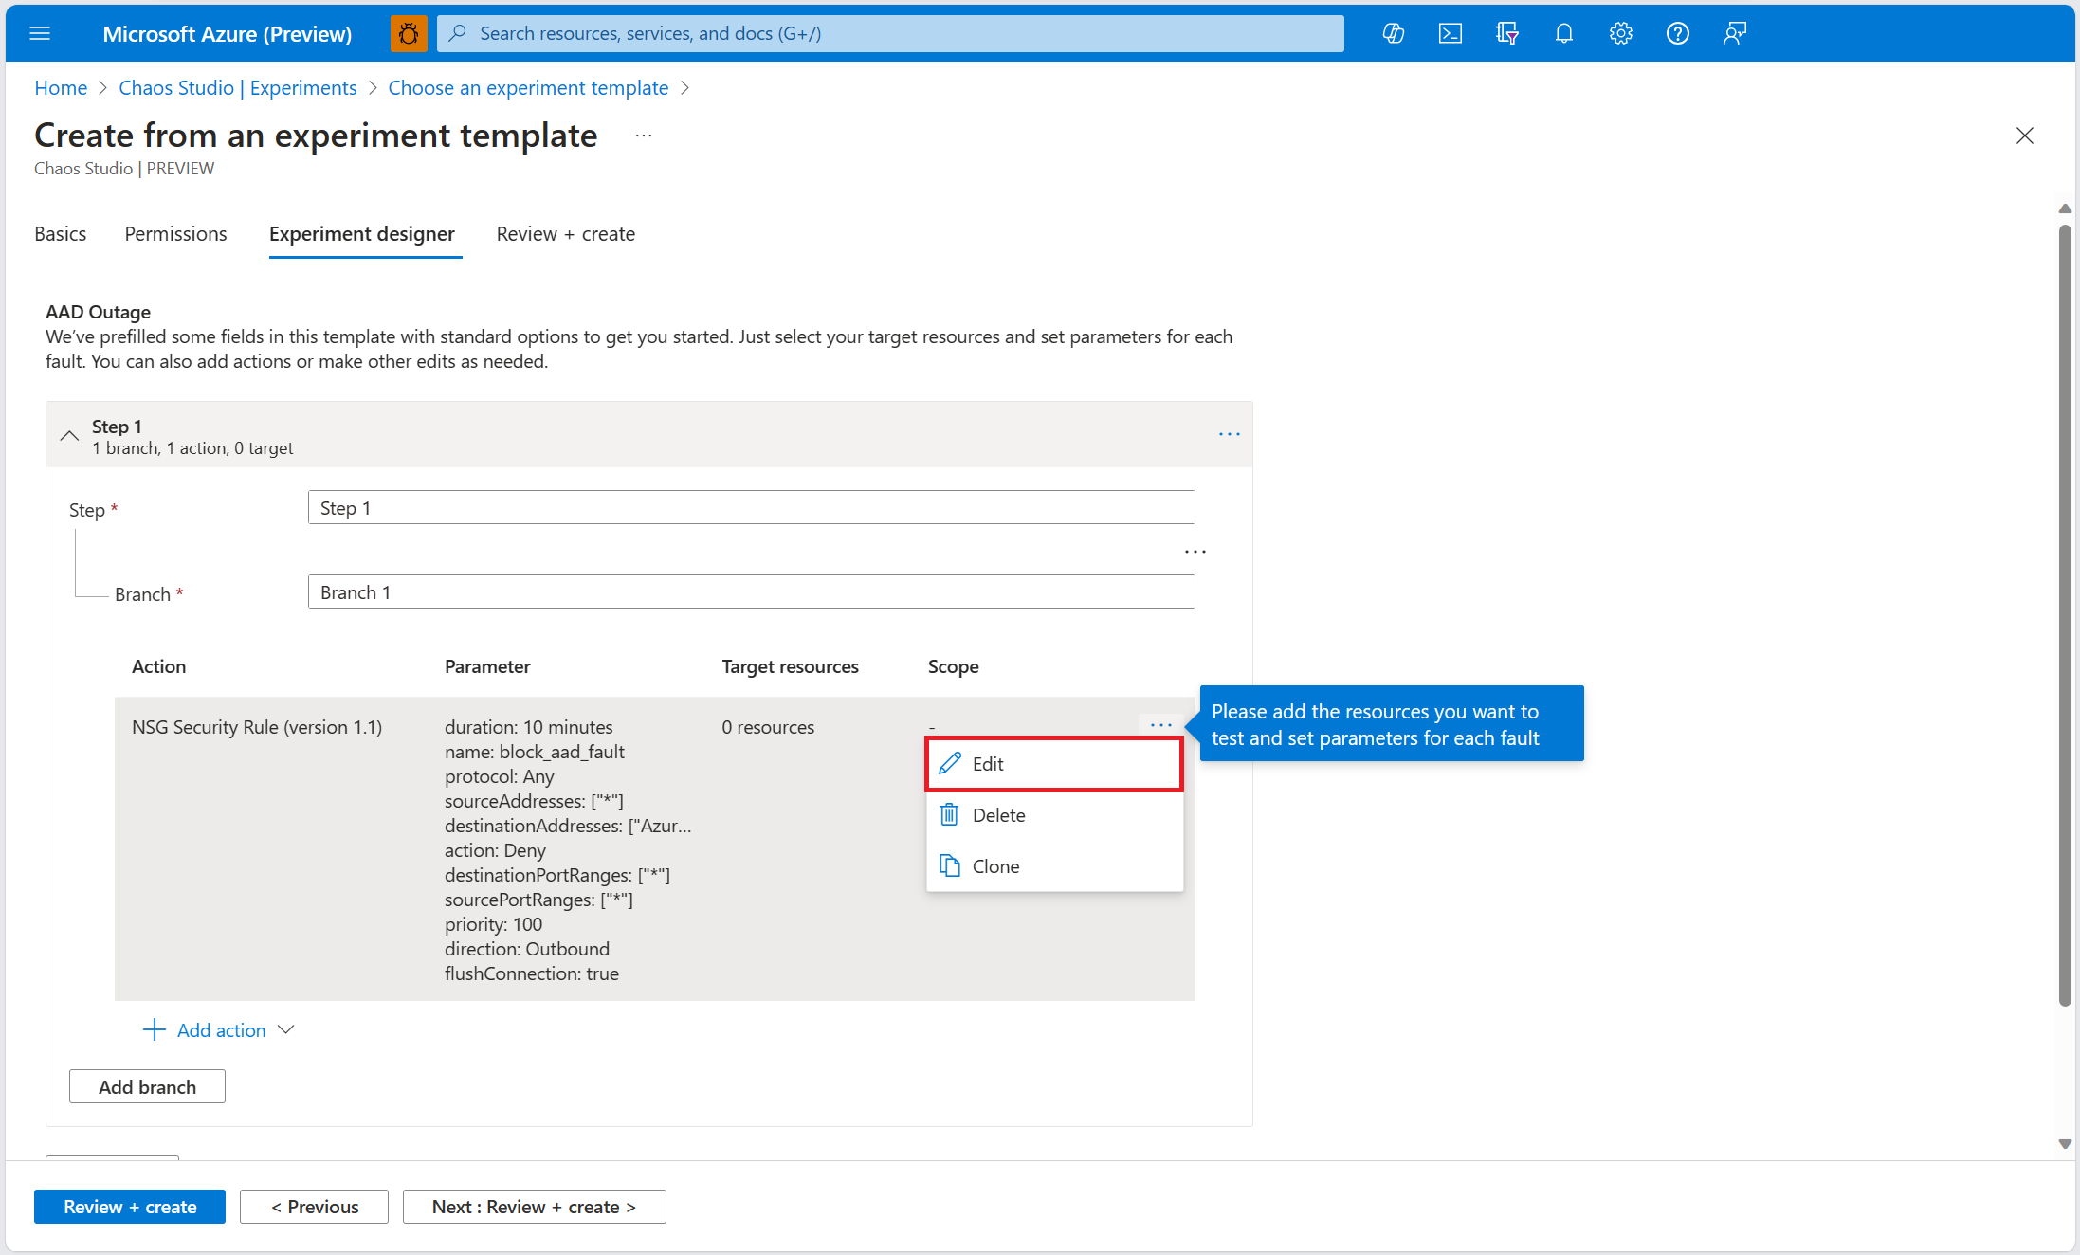View Azure notifications bell
Image resolution: width=2080 pixels, height=1255 pixels.
coord(1563,33)
